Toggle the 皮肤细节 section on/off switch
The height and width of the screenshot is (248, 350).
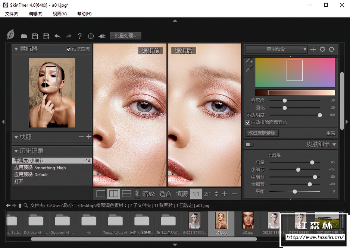tap(249, 144)
